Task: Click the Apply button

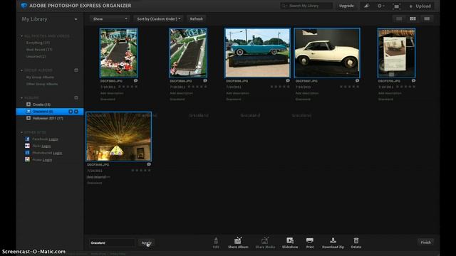Action: [x=147, y=242]
